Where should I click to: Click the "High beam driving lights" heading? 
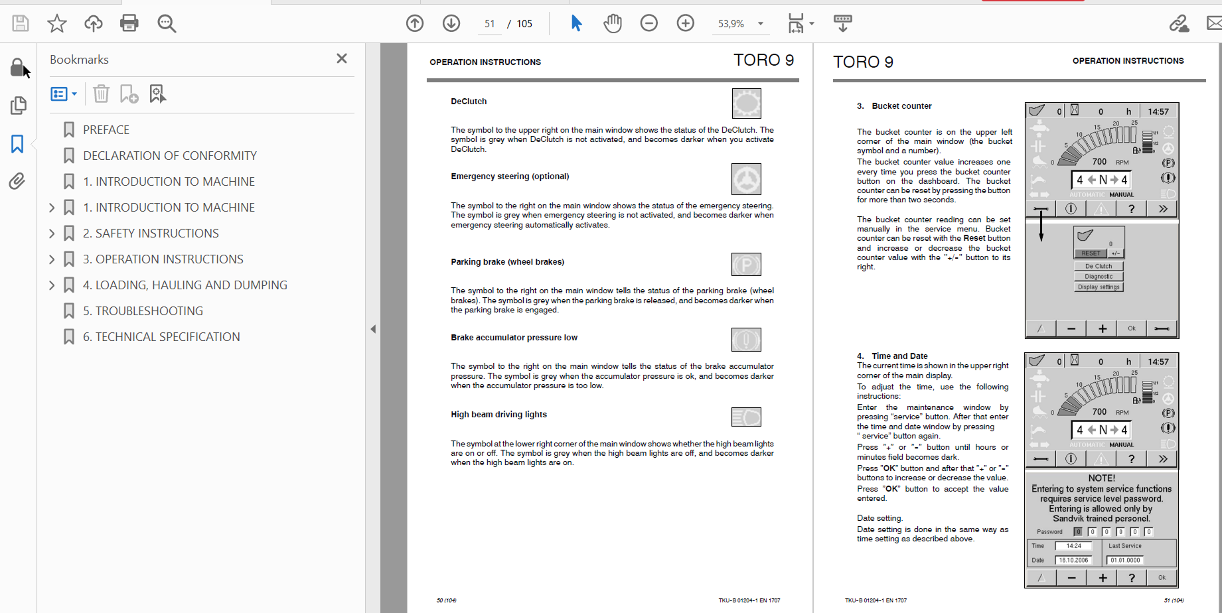click(x=499, y=415)
